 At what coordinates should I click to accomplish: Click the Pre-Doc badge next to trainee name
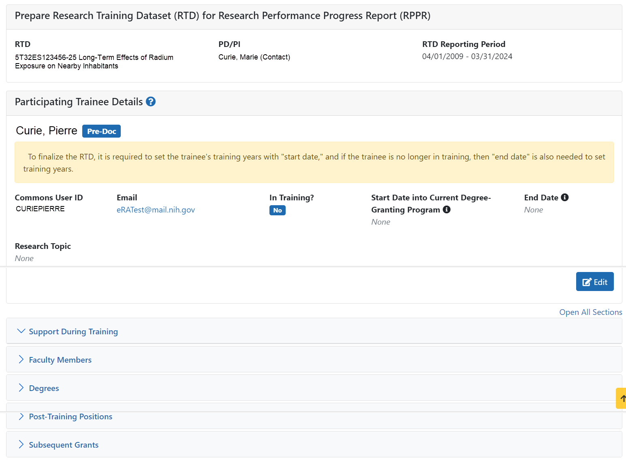pos(101,131)
